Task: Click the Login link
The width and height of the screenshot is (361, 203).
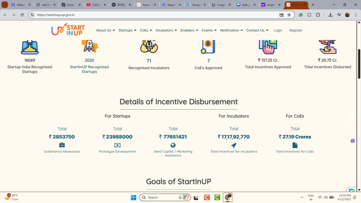Action: click(278, 30)
